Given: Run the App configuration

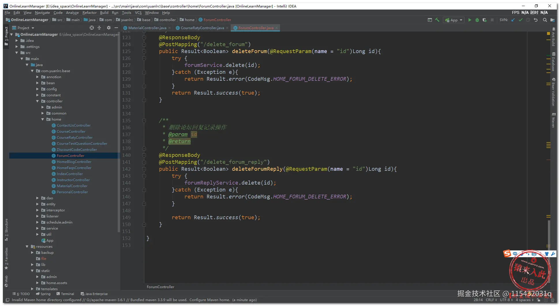Looking at the screenshot, I should pyautogui.click(x=470, y=20).
